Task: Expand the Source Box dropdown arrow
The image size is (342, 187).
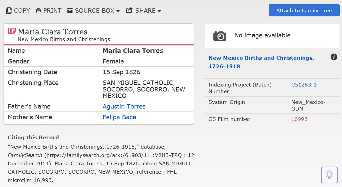Action: pos(118,11)
